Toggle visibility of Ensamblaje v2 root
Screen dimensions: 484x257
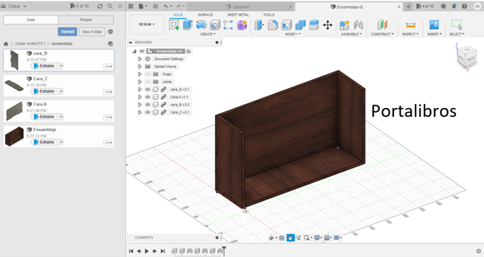tap(142, 51)
